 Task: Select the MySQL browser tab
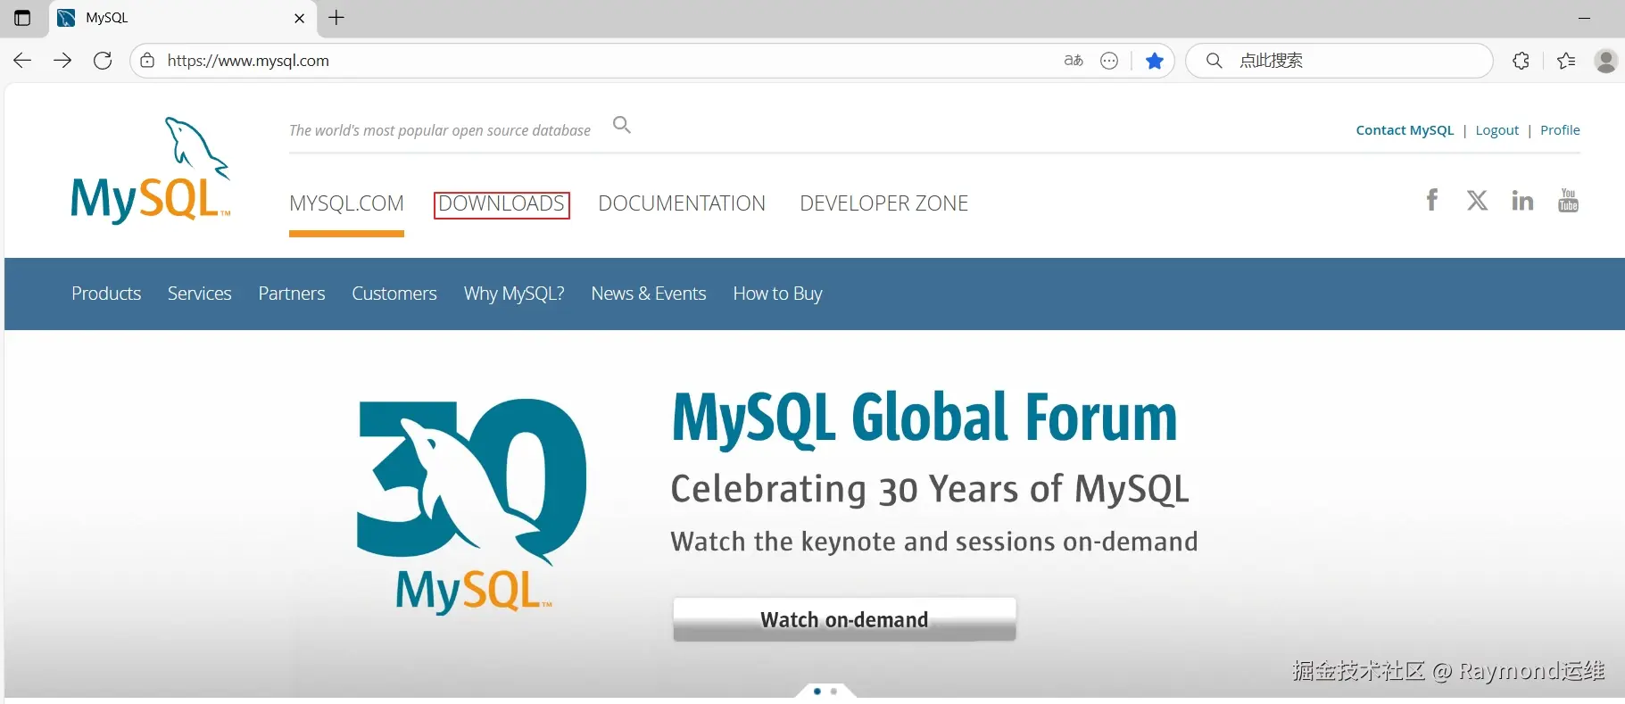(183, 19)
